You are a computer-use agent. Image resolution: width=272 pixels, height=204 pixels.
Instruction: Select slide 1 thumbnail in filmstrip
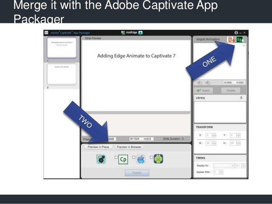click(x=61, y=48)
